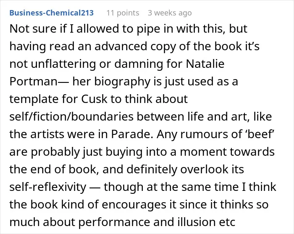
Task: Click the '3 weeks ago' timestamp
Action: [x=170, y=13]
